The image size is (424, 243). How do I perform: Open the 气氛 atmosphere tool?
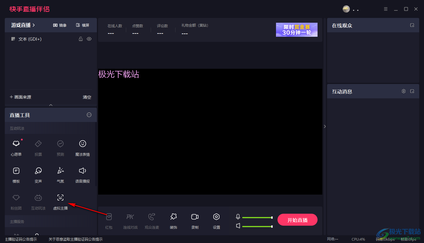60,175
